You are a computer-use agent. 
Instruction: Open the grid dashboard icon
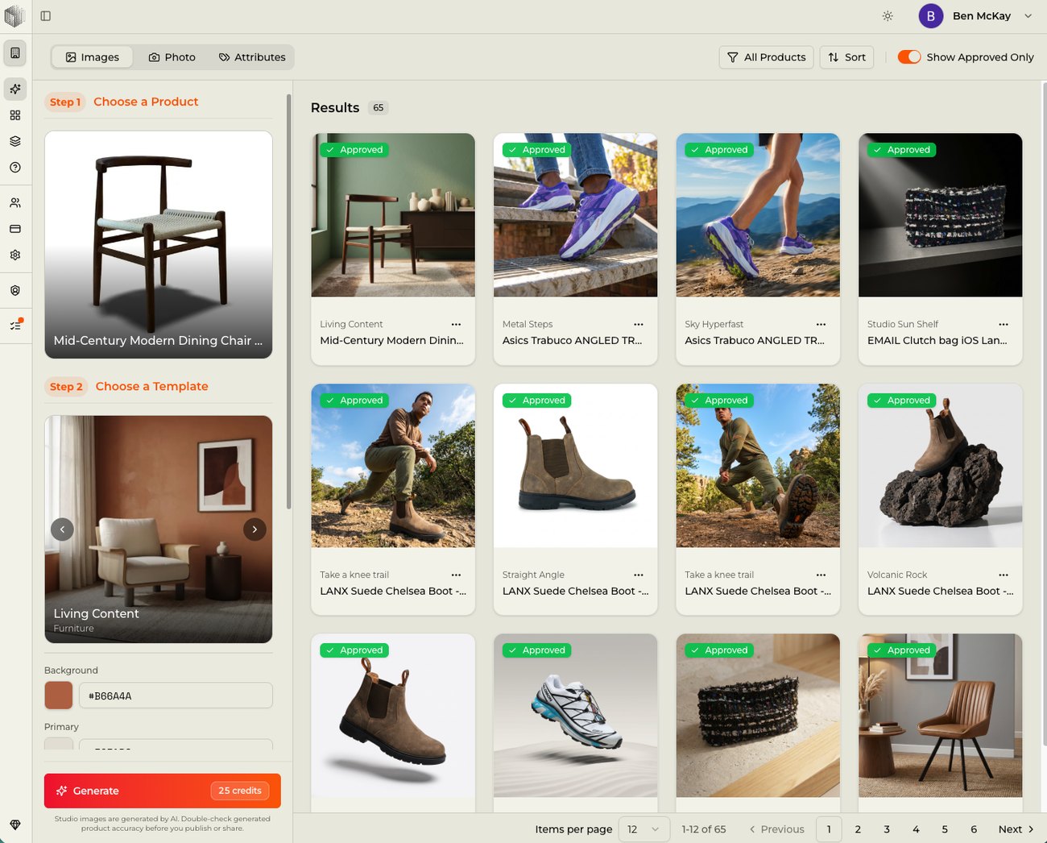(x=15, y=115)
